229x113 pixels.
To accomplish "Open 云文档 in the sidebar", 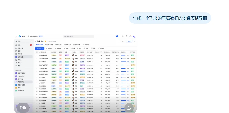I will (x=24, y=54).
